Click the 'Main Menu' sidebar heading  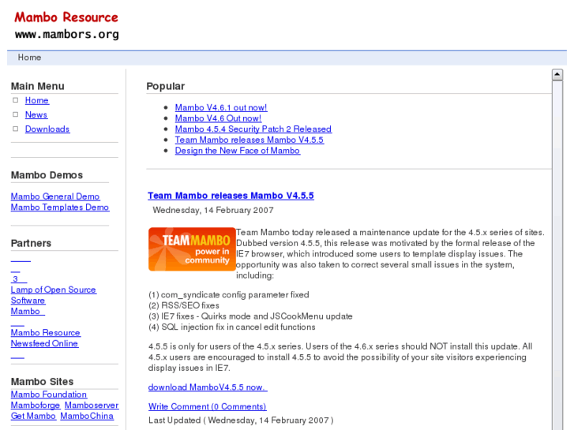(x=38, y=86)
